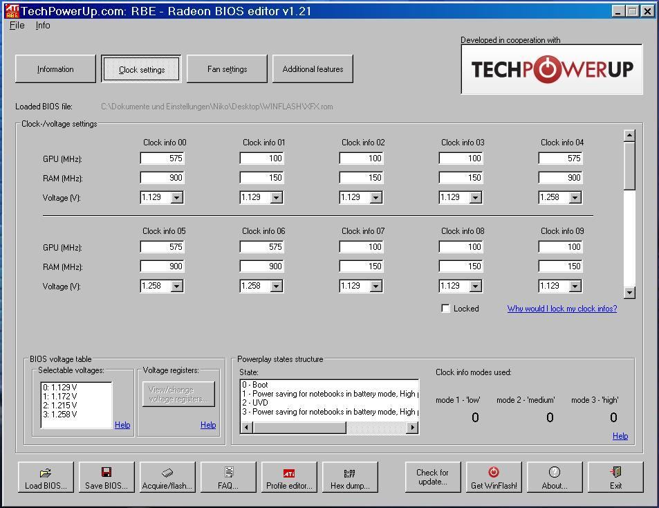Click View/change voltage registers button

point(178,394)
